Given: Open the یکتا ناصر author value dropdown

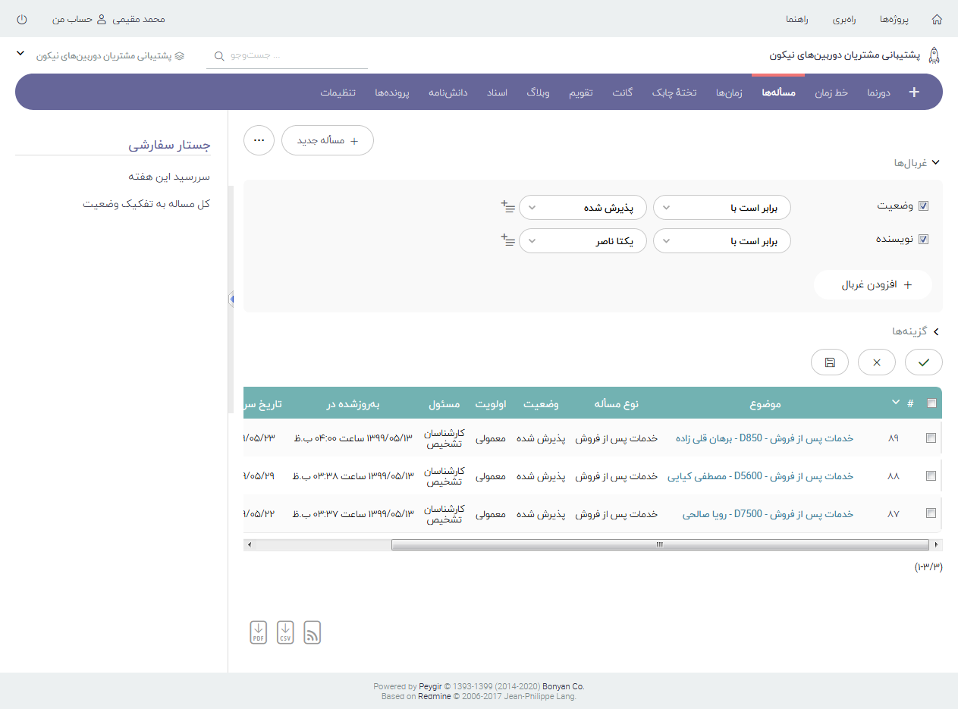Looking at the screenshot, I should (583, 240).
